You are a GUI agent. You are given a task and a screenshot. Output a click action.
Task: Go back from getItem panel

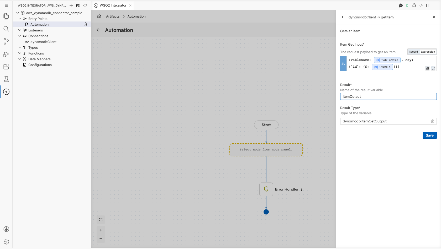[x=343, y=17]
